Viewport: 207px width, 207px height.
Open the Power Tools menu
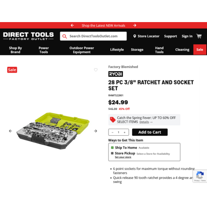pos(44,50)
